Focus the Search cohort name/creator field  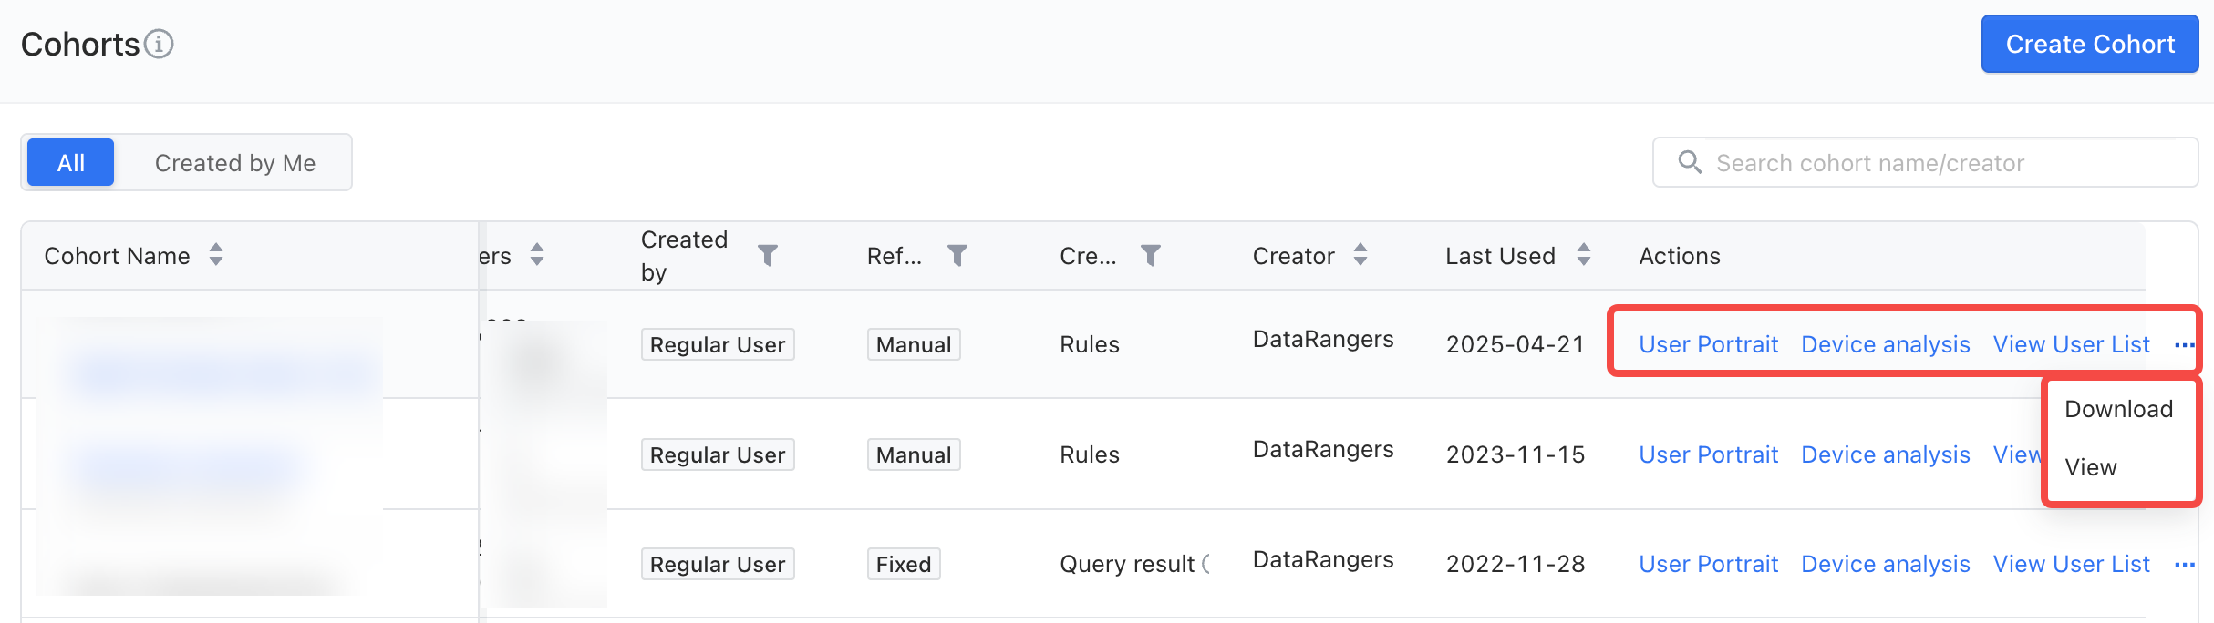pos(1925,162)
